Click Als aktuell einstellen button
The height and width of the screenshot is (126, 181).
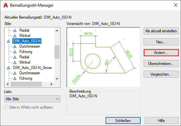(x=161, y=31)
